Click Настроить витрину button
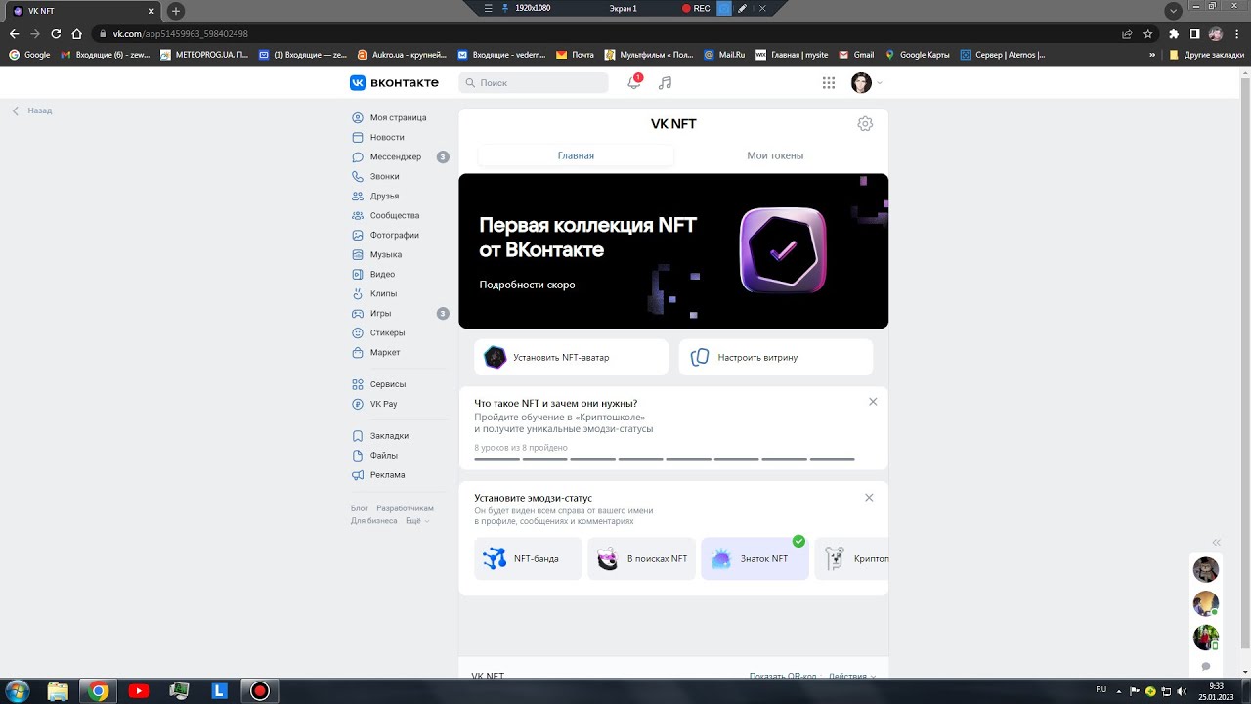 click(x=776, y=357)
